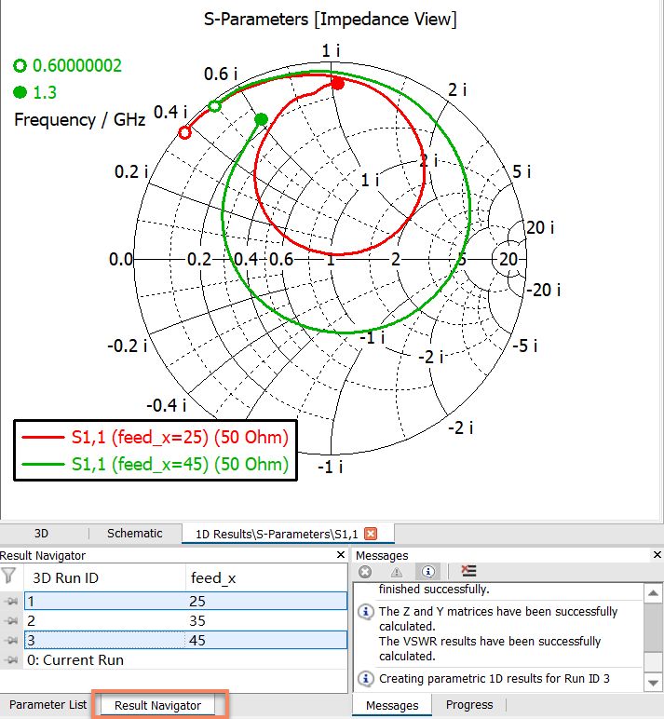
Task: Click the red filled end marker on curve
Action: (338, 84)
